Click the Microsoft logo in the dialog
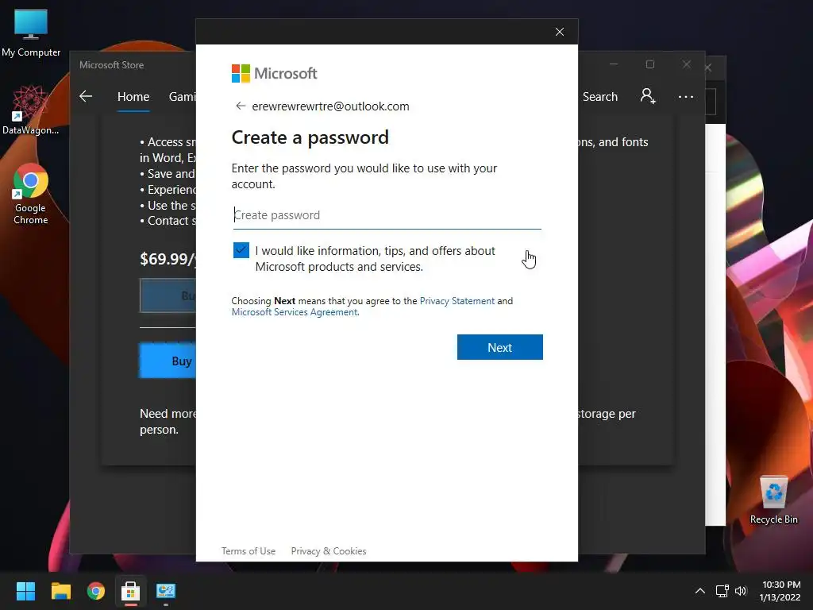The image size is (813, 610). [x=274, y=73]
